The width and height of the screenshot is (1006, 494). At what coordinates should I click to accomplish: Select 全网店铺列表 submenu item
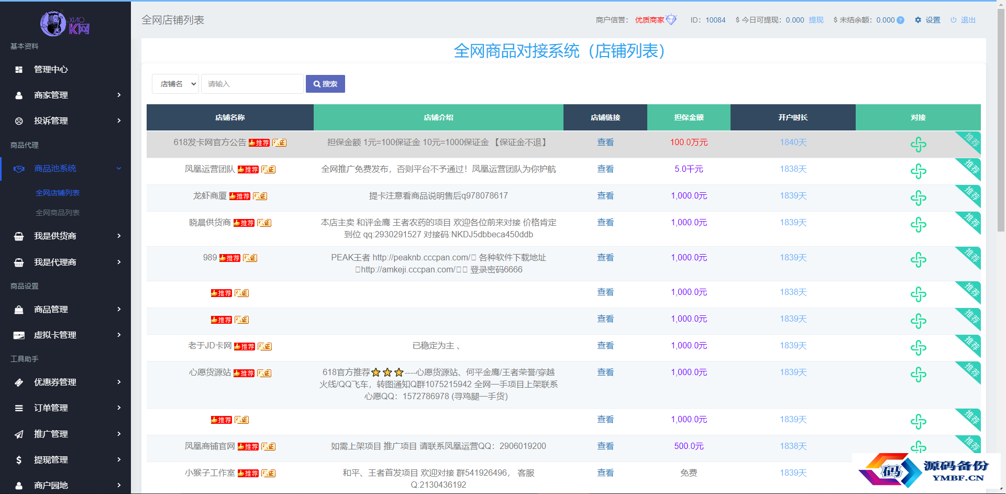58,193
